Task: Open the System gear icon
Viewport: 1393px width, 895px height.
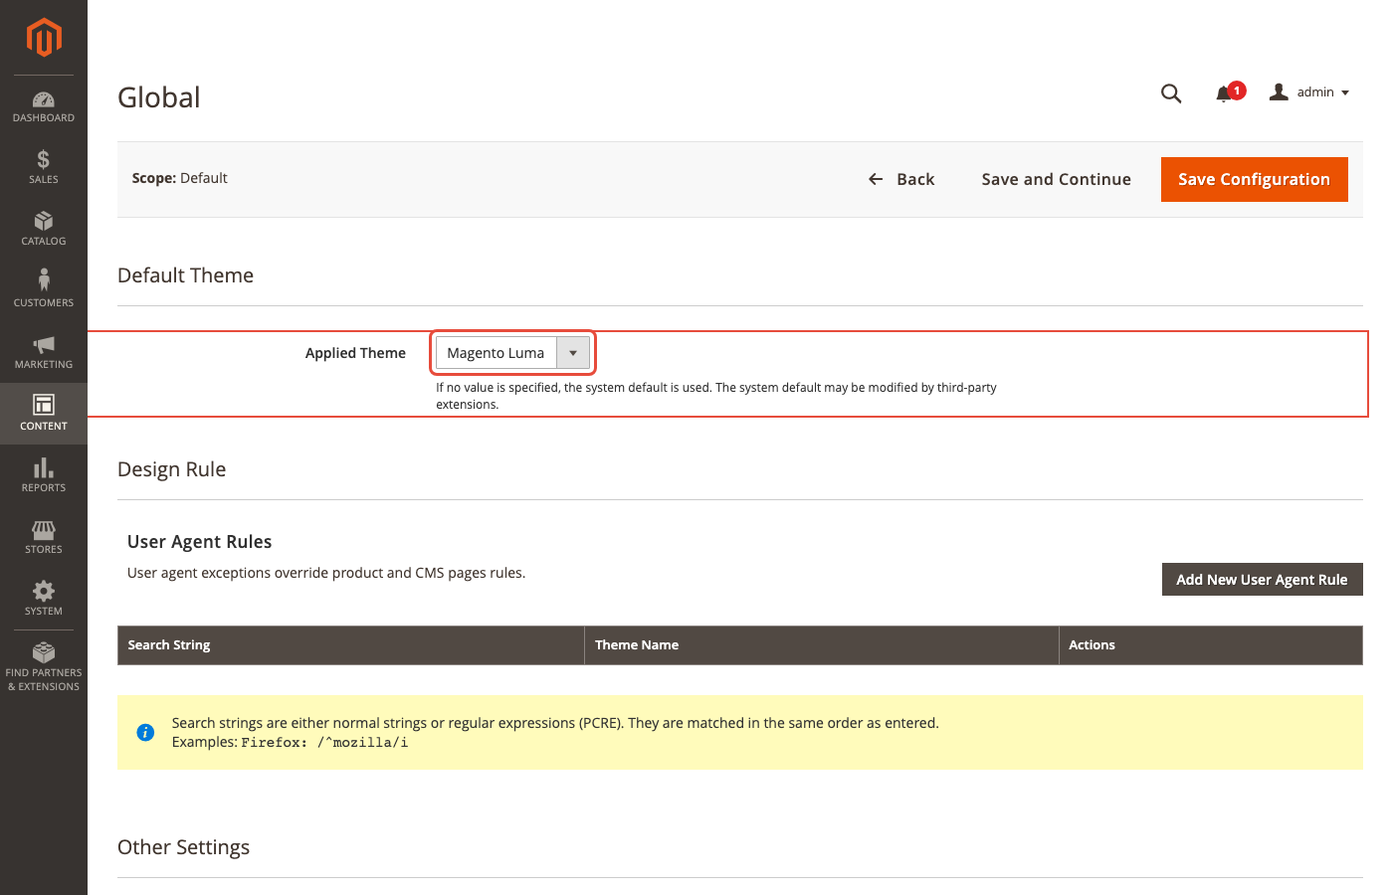Action: point(44,592)
